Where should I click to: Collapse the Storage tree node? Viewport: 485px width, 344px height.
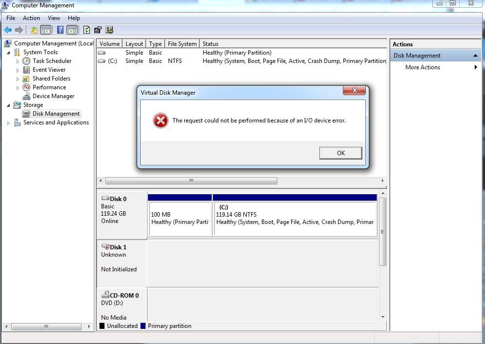[x=9, y=105]
